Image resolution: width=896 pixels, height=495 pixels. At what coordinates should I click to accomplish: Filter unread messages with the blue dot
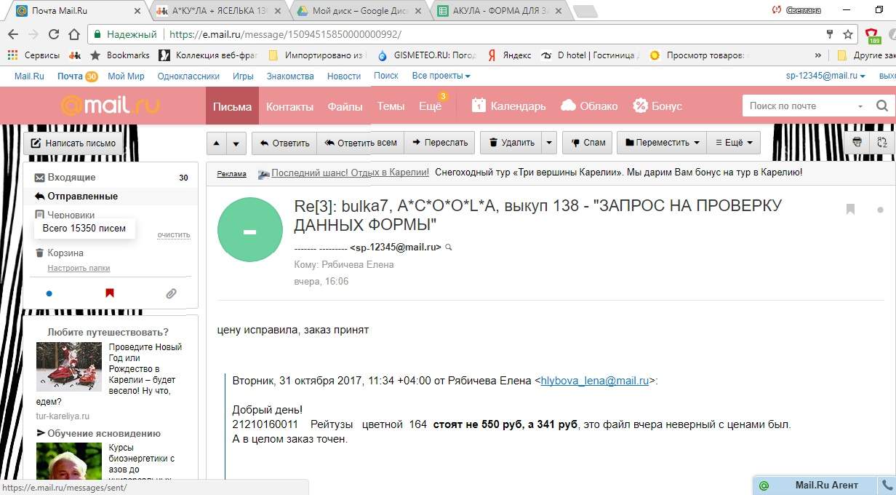49,293
